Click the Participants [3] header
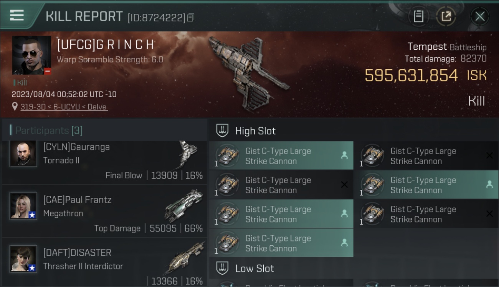499x287 pixels. (48, 130)
